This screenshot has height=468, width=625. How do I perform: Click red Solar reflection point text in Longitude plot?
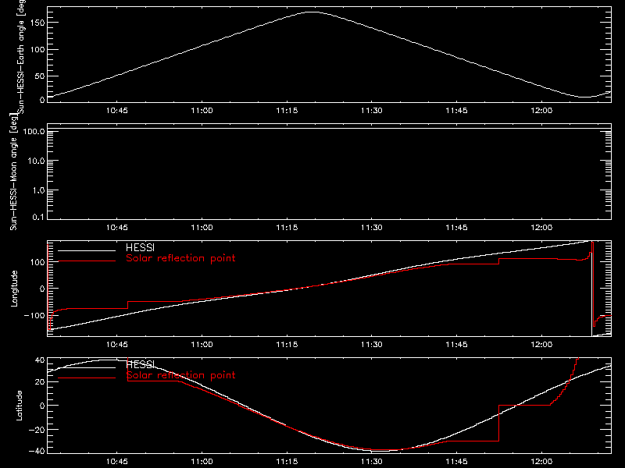(x=180, y=258)
